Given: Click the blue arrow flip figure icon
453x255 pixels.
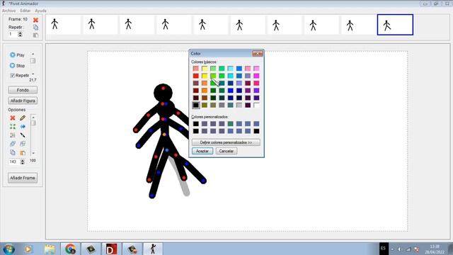Looking at the screenshot, I should 23,126.
